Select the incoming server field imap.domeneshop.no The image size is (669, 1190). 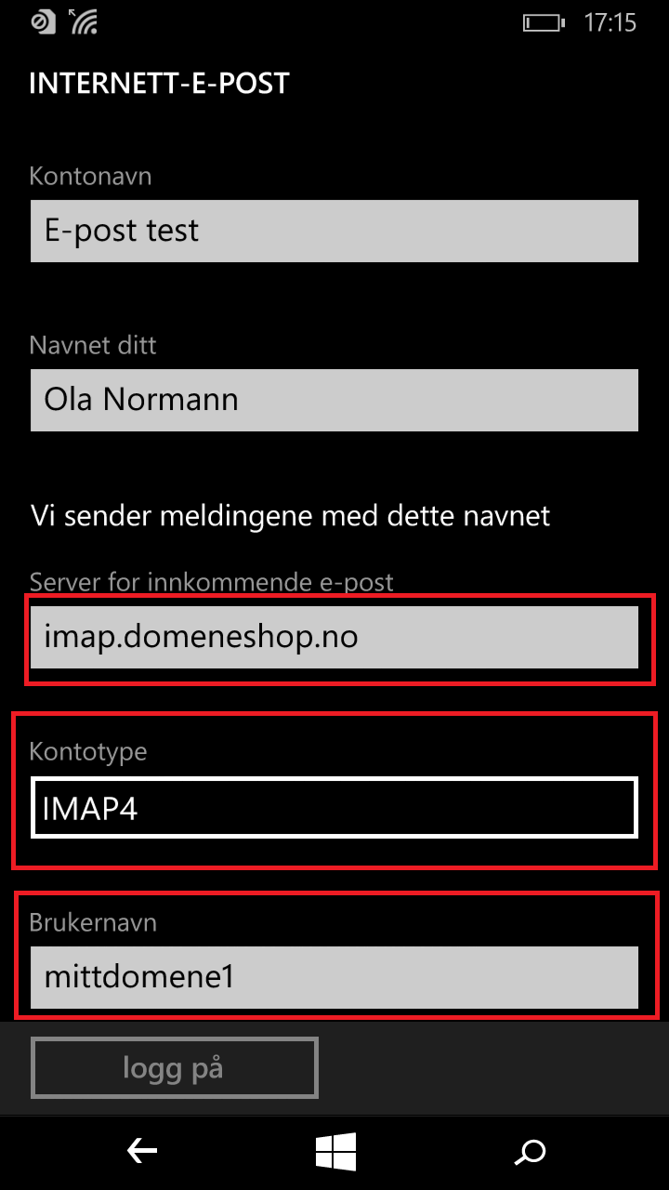[x=334, y=638]
